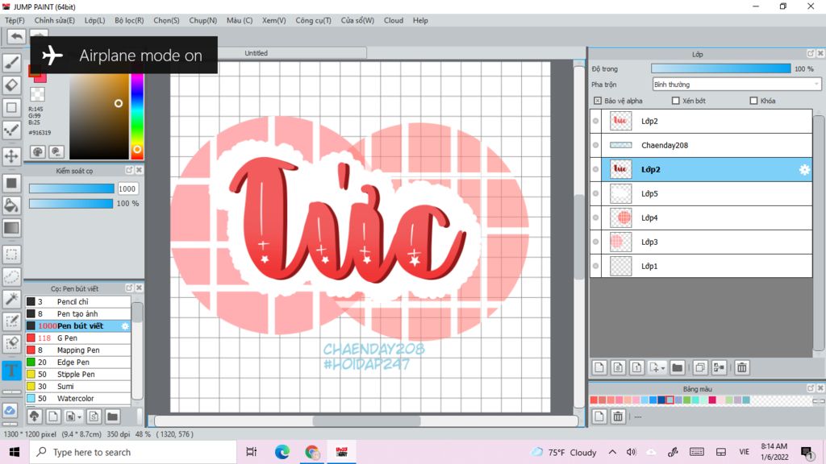Image resolution: width=826 pixels, height=464 pixels.
Task: Expand add-brush dropdown arrow in brush panel
Action: coord(80,417)
